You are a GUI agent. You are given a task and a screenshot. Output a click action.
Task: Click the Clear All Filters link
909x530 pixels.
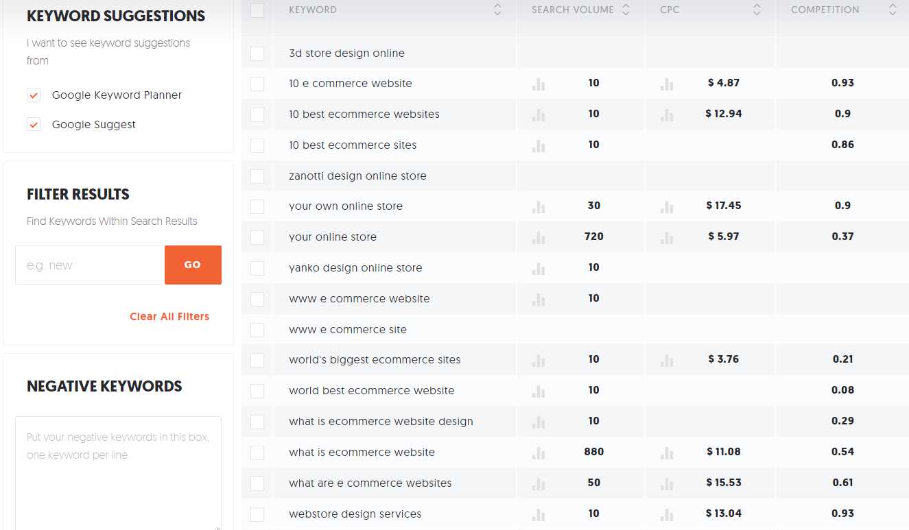point(169,317)
